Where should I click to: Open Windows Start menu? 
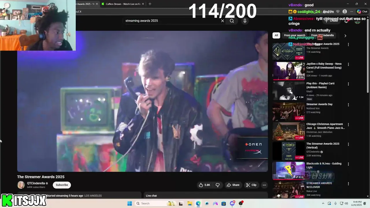coord(129,203)
